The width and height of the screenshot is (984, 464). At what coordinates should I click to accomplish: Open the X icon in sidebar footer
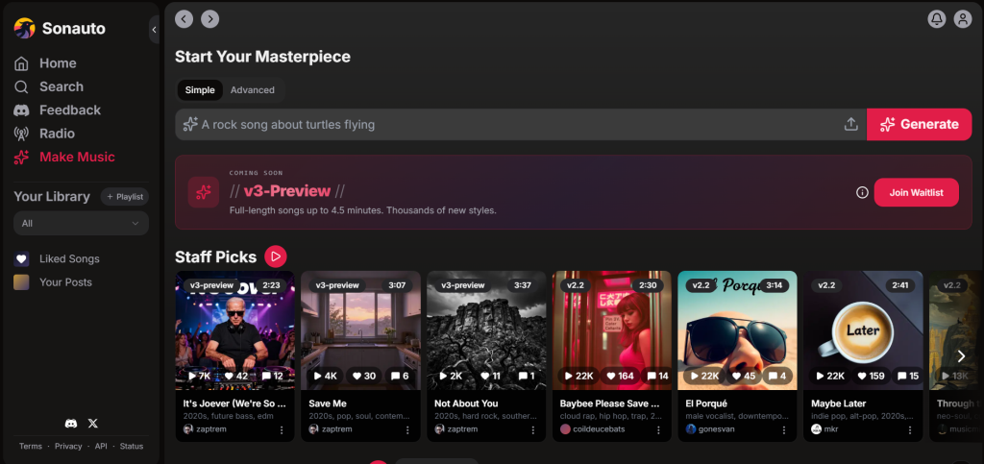[x=93, y=424]
